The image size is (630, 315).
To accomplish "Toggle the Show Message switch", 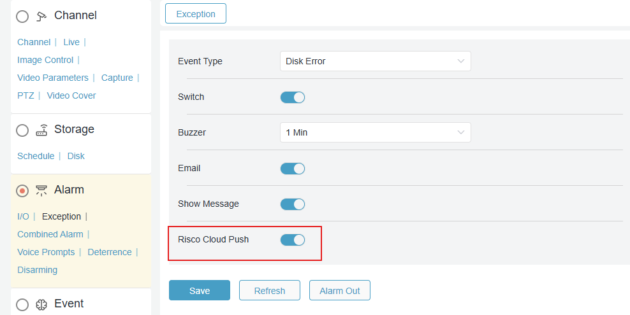I will 293,204.
